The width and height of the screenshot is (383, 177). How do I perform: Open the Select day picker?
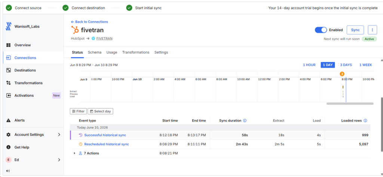click(x=100, y=111)
